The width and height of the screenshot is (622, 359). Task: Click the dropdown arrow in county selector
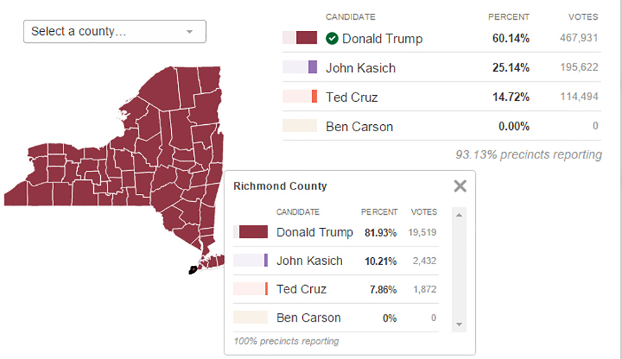[190, 32]
